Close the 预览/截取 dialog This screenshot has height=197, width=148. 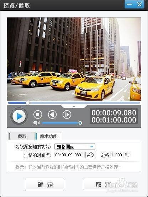(139, 4)
